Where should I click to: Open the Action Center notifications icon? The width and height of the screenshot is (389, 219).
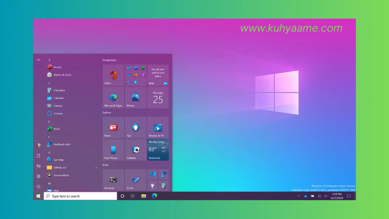point(349,196)
